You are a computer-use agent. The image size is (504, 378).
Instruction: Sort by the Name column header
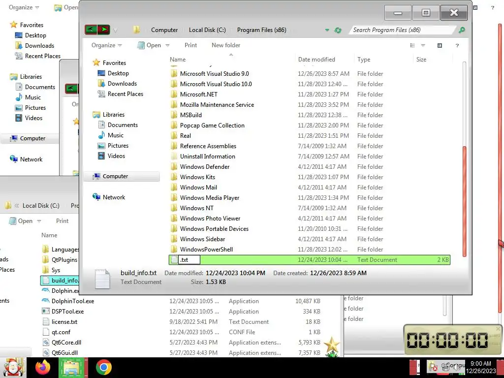click(x=178, y=60)
